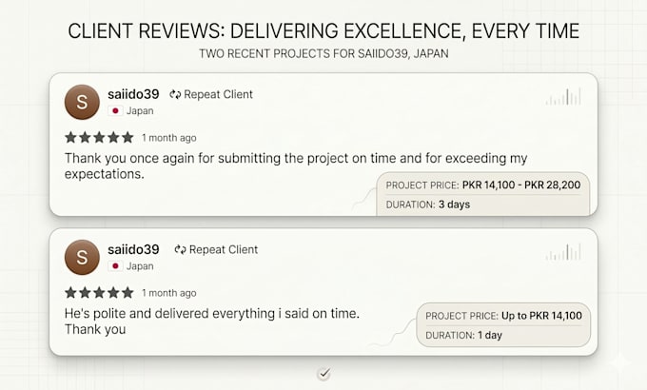The width and height of the screenshot is (647, 390).
Task: Select the Up to PKR 14,100 price box
Action: click(503, 316)
